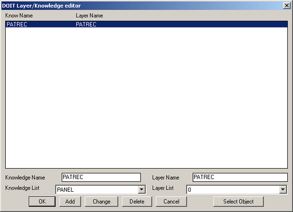Click the OK button
Screen dimensions: 293x212
click(x=42, y=202)
